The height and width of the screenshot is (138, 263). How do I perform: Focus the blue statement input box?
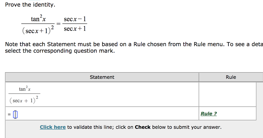pyautogui.click(x=15, y=115)
